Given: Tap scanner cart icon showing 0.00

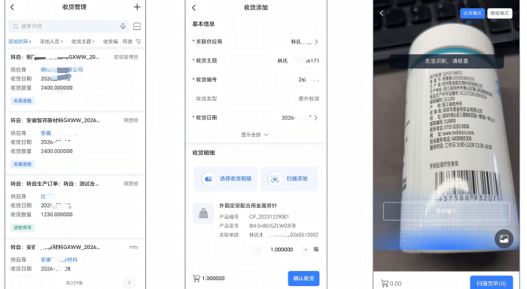Looking at the screenshot, I should [x=384, y=283].
